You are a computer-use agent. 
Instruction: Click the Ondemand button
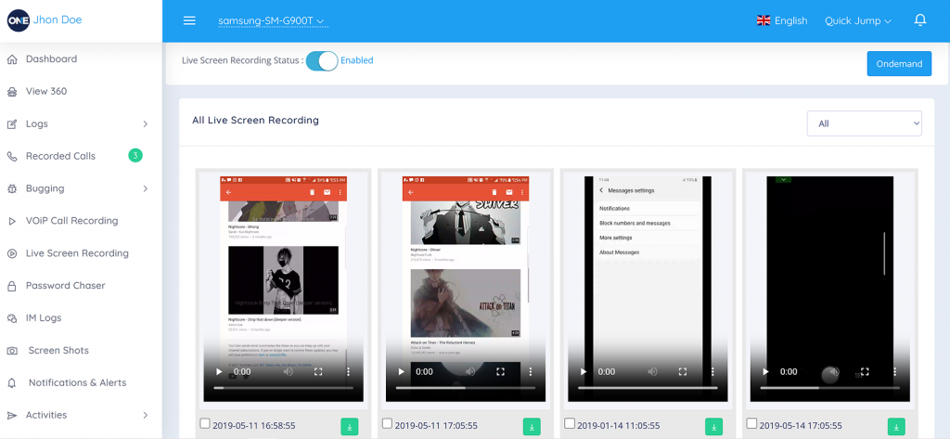coord(899,64)
